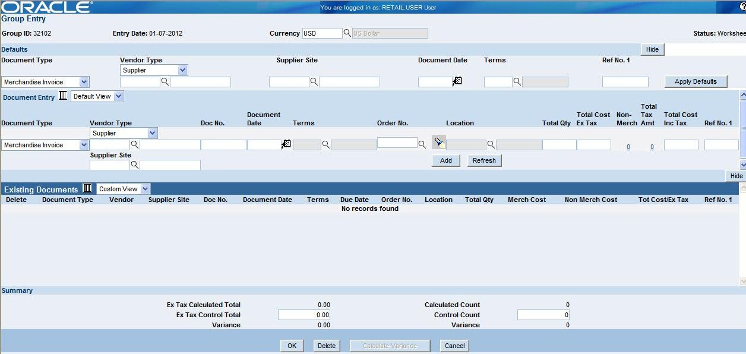Open the Custom View dropdown

tap(146, 189)
